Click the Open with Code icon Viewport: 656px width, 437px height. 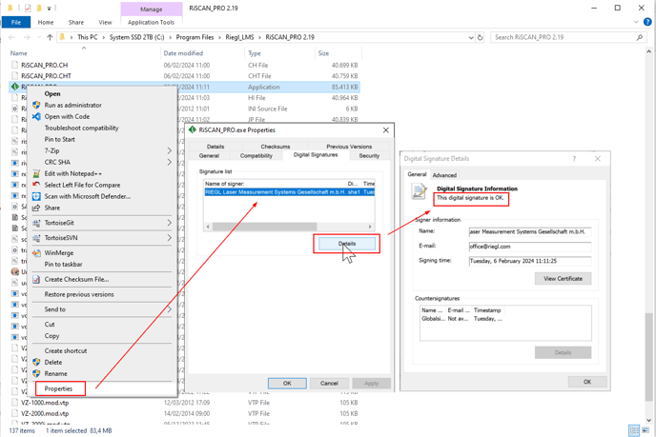36,117
